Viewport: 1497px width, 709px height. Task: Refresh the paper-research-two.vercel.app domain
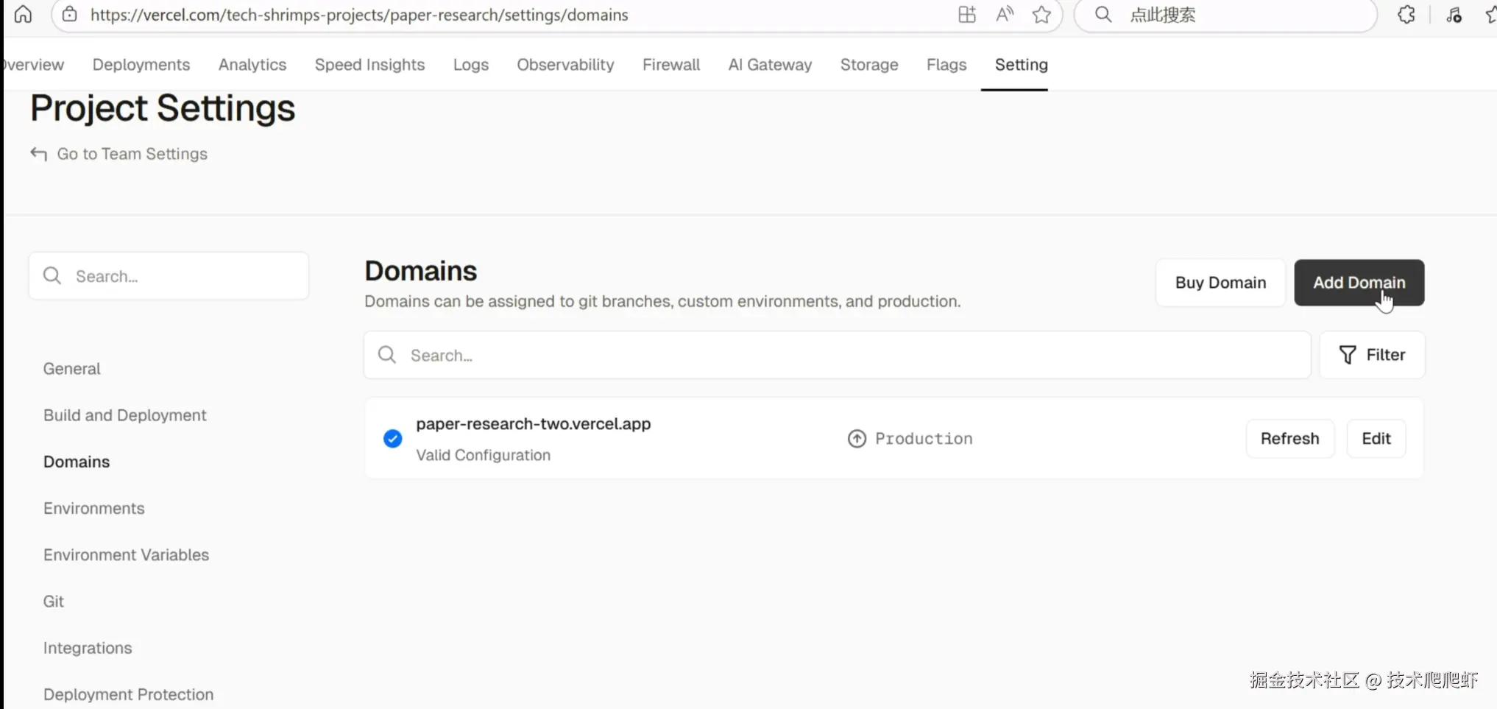pyautogui.click(x=1289, y=439)
